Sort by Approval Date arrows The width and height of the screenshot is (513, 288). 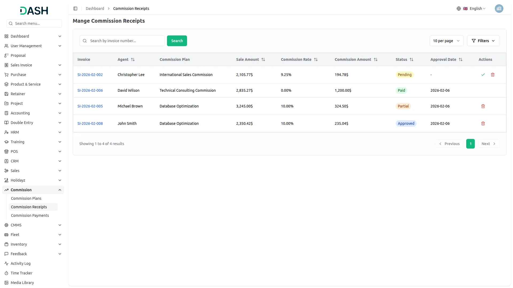[461, 59]
